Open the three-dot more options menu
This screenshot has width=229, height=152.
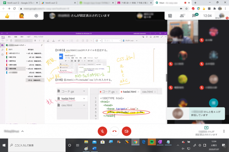point(224,131)
